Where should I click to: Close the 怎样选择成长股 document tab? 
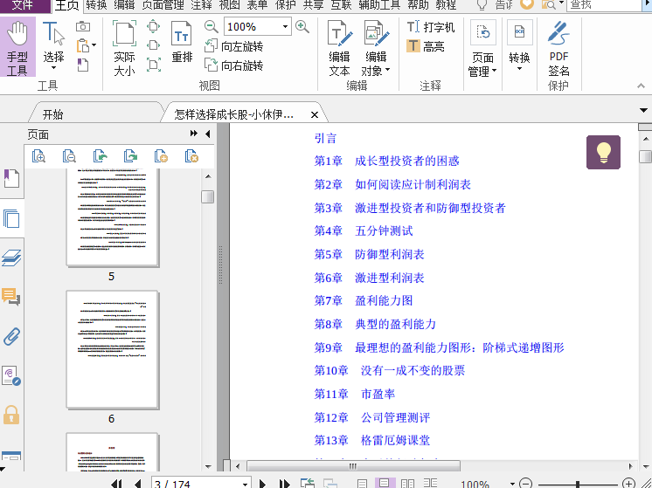315,115
